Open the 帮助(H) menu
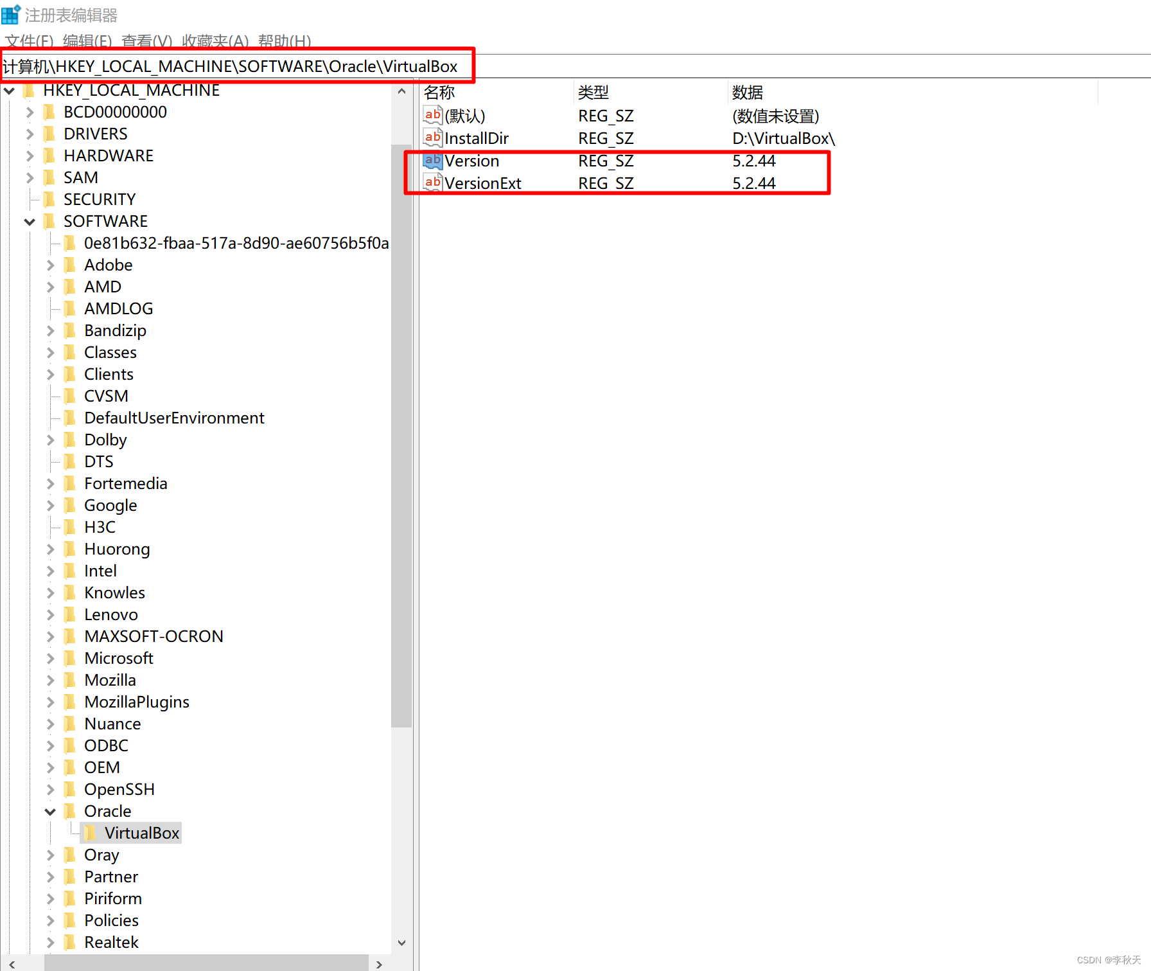The height and width of the screenshot is (971, 1151). (285, 41)
